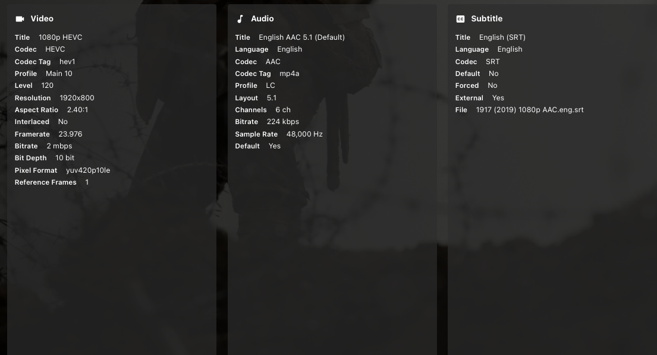Click the subtitle title English (SRT)
Screen dimensions: 657x355
(x=502, y=37)
